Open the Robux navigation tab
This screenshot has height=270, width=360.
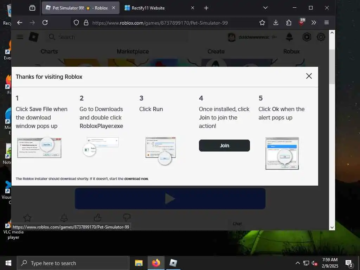[291, 51]
